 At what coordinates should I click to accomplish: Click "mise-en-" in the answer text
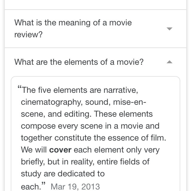(x=130, y=102)
